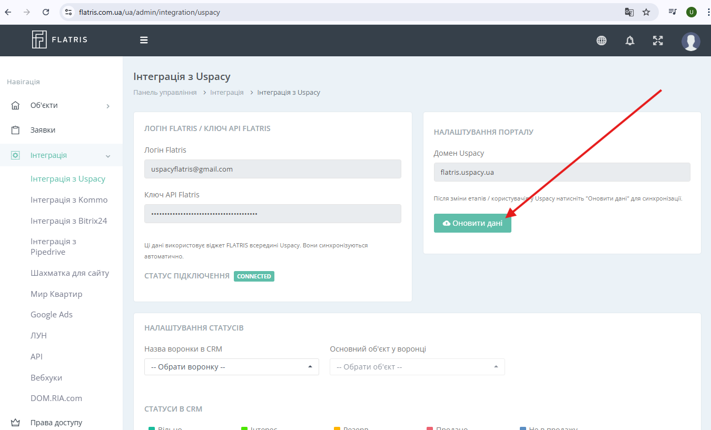Select Інтеграція з Pipedrive

click(x=53, y=247)
